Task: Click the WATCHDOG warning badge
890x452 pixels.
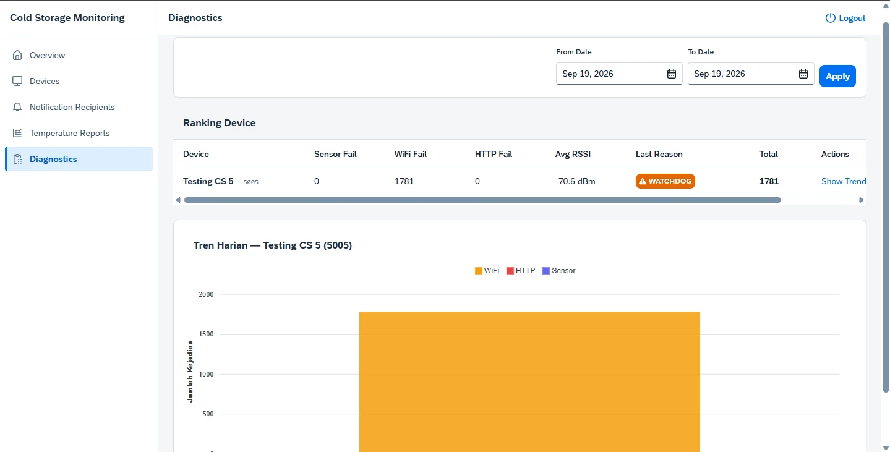Action: click(665, 181)
